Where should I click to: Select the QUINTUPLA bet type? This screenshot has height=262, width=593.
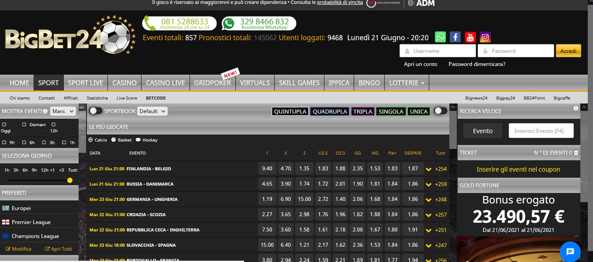290,111
